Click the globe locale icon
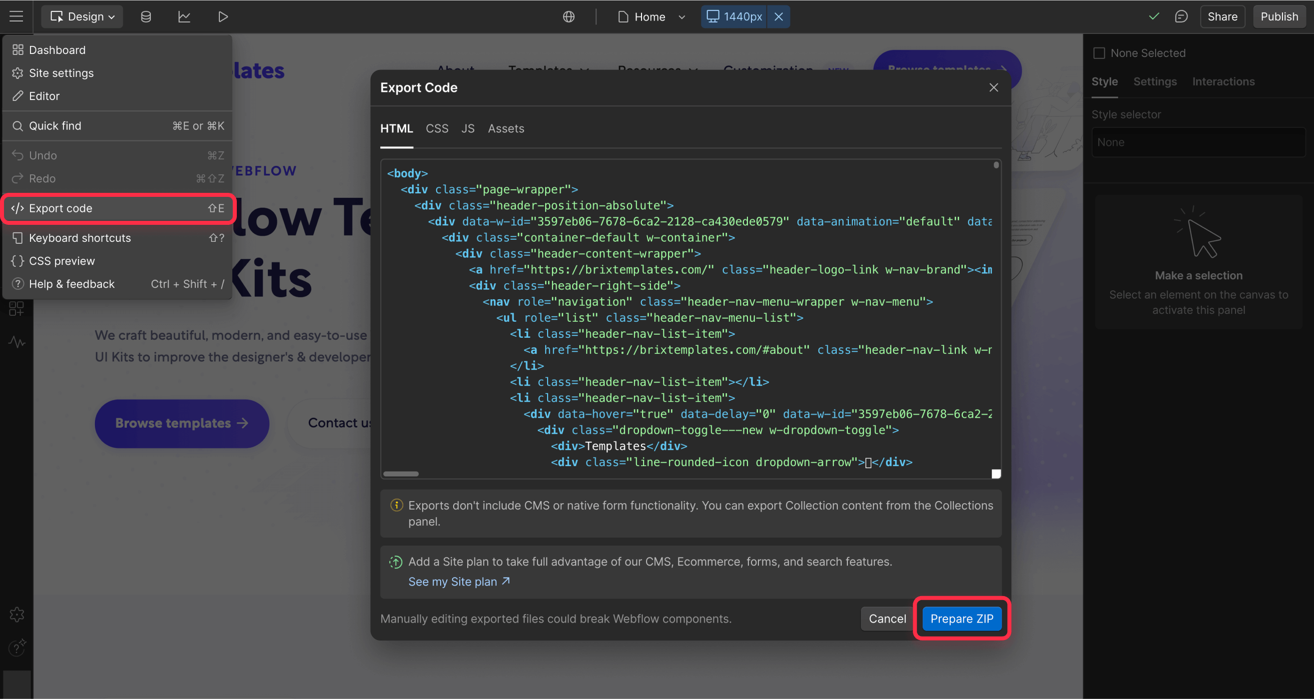1314x699 pixels. [x=569, y=17]
